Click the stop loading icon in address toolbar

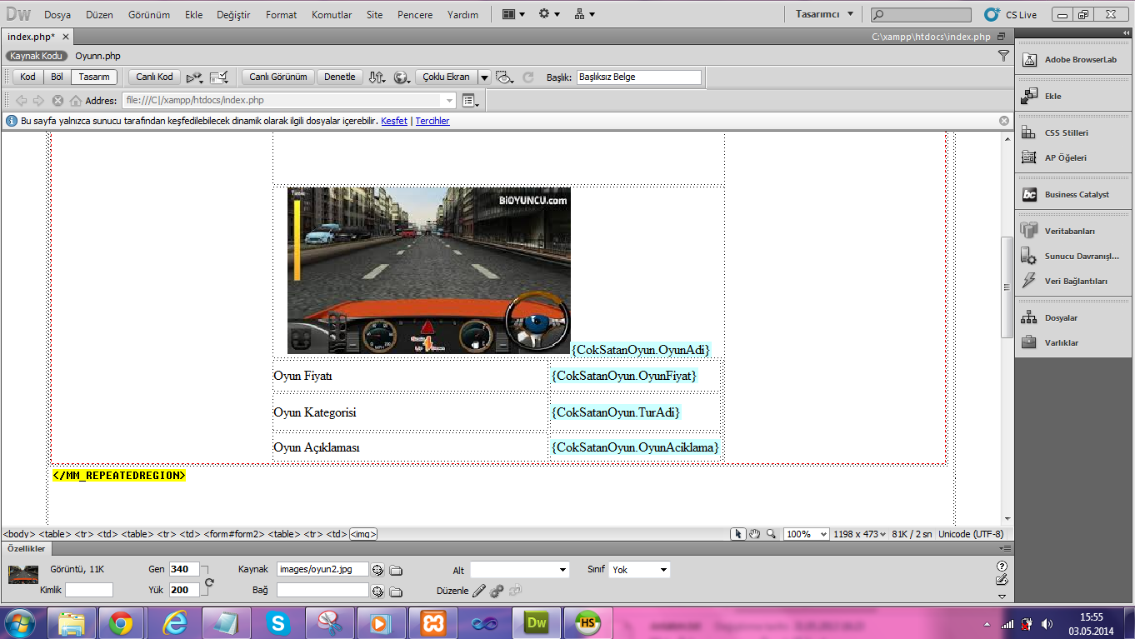pyautogui.click(x=57, y=101)
